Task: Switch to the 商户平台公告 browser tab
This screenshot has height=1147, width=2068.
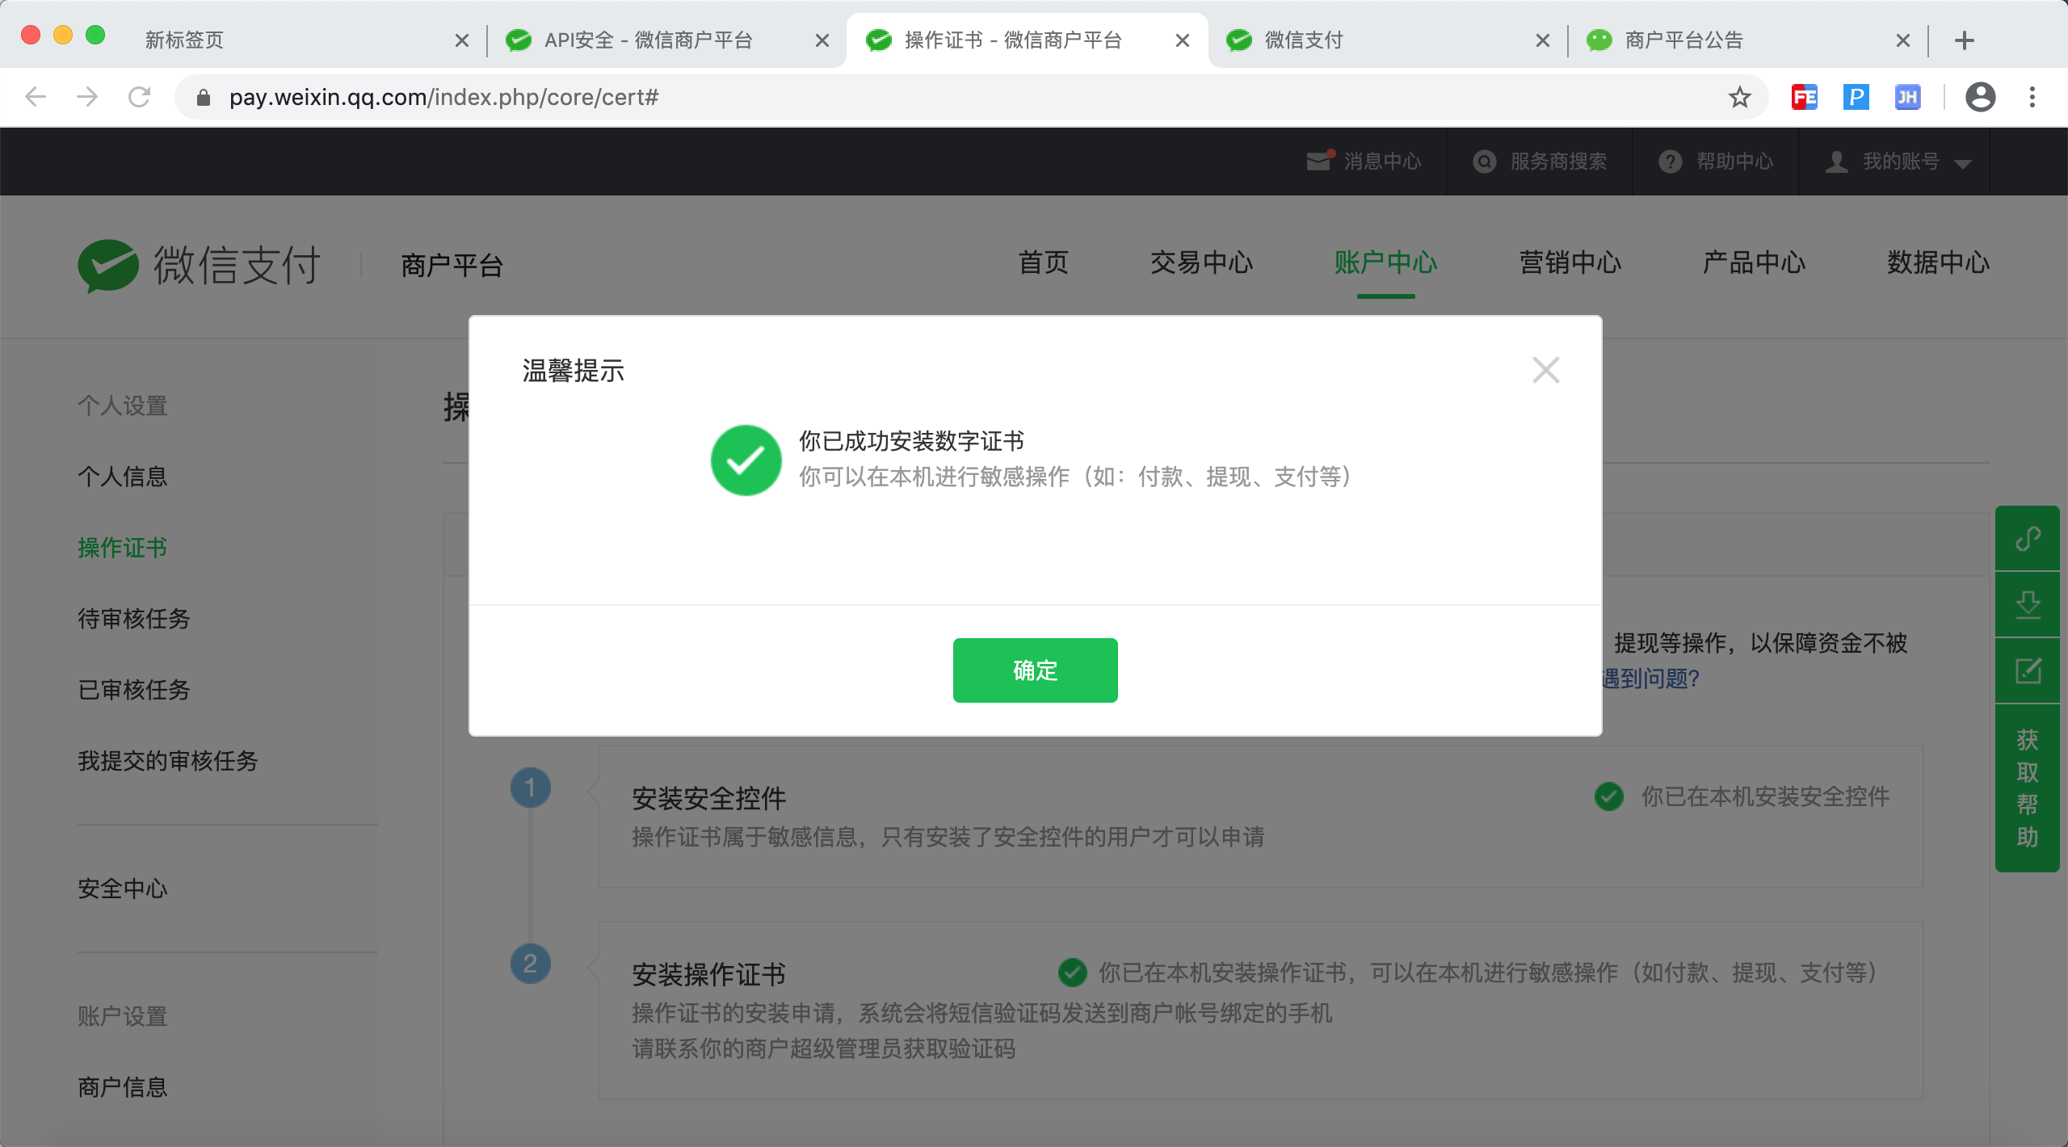Action: (x=1683, y=40)
